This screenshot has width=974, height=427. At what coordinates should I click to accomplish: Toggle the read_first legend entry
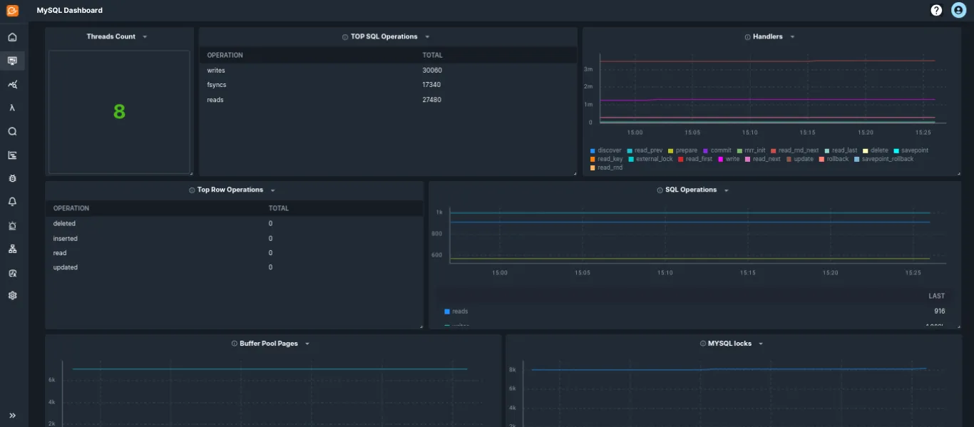click(695, 159)
